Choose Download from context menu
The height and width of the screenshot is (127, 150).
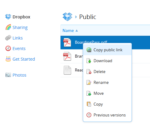pyautogui.click(x=107, y=61)
